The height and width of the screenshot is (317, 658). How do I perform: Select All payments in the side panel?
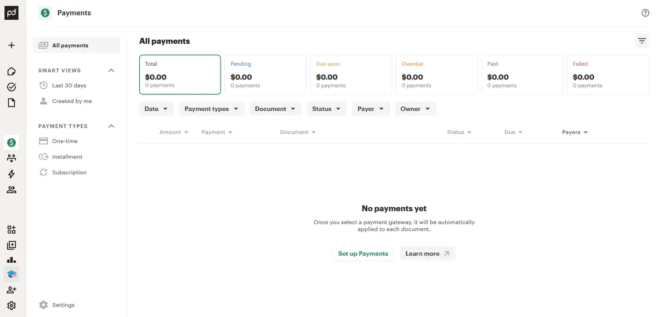[x=76, y=46]
